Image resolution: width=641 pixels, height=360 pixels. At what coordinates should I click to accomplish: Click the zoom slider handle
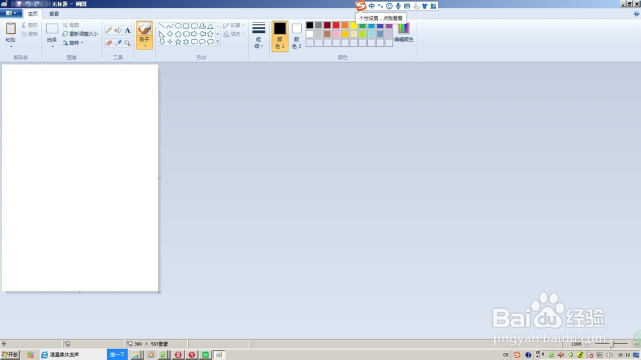pyautogui.click(x=612, y=344)
